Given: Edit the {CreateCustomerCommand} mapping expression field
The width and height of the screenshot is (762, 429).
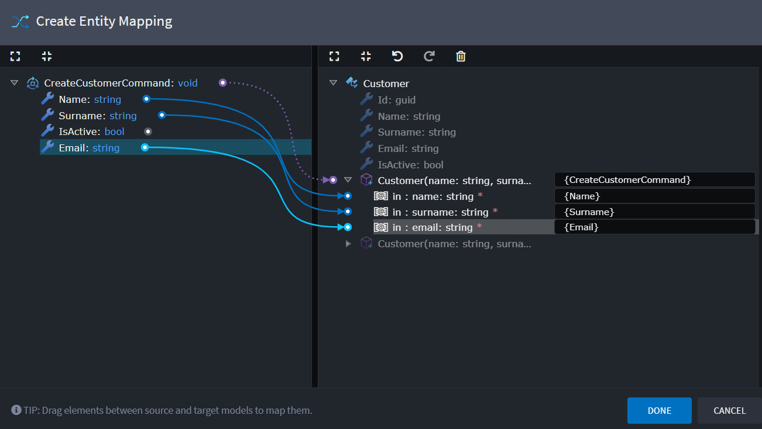Looking at the screenshot, I should coord(654,179).
